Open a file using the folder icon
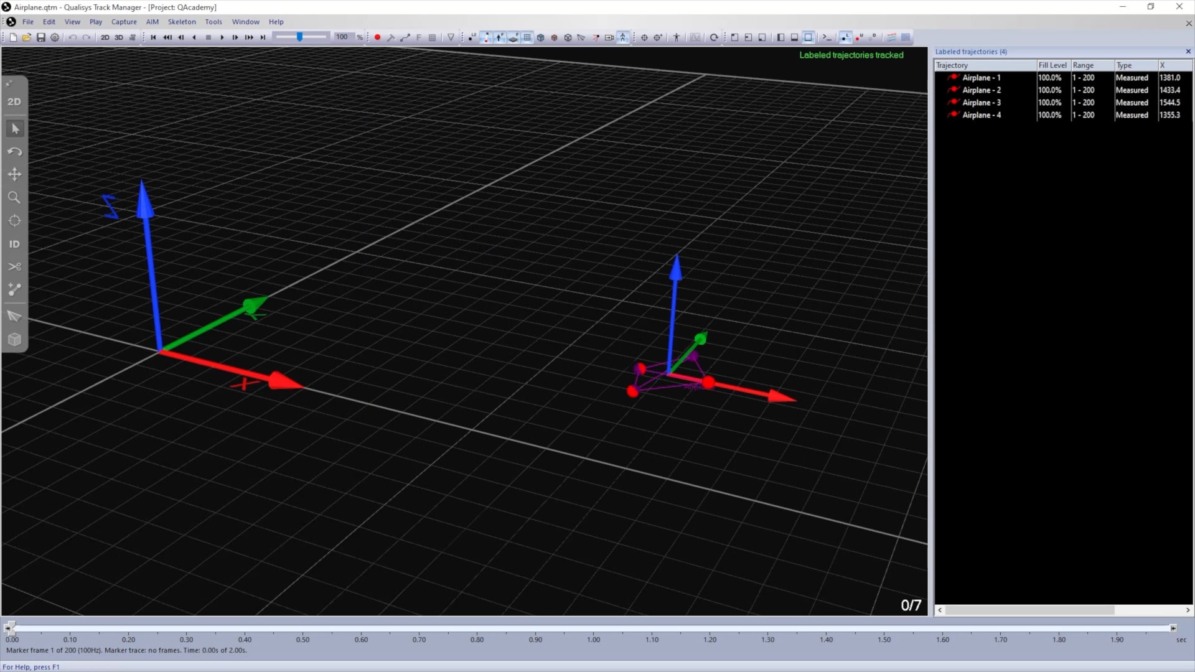Viewport: 1195px width, 672px height. 27,37
